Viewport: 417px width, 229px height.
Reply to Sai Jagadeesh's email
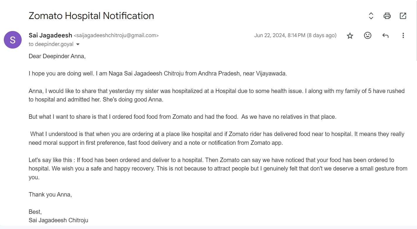385,36
